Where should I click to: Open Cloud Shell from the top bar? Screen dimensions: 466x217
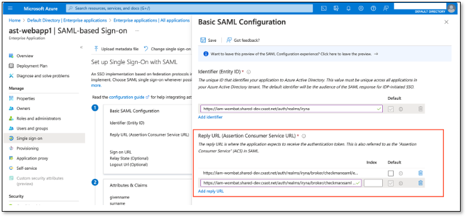(324, 8)
